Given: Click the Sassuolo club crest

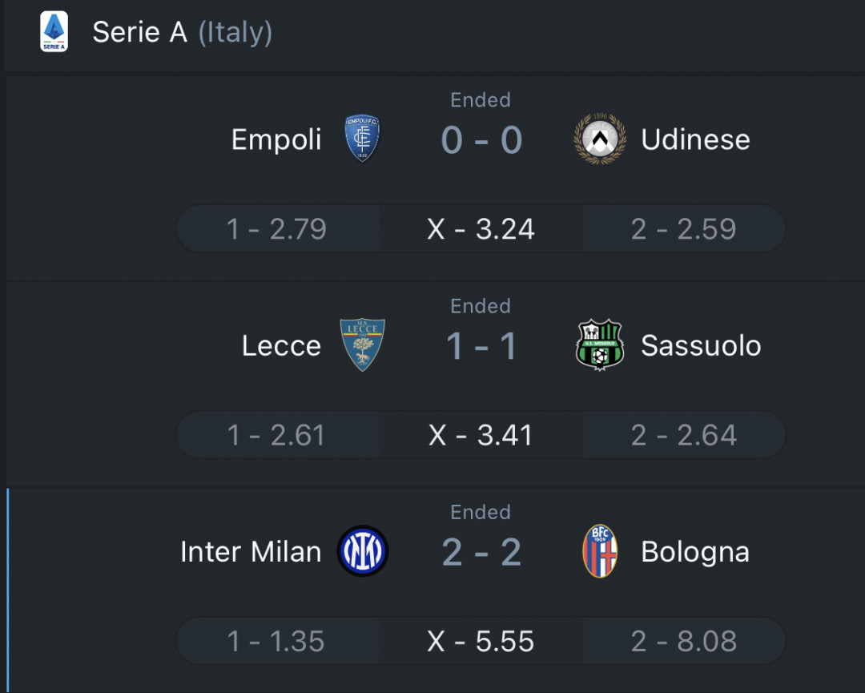Looking at the screenshot, I should tap(600, 344).
